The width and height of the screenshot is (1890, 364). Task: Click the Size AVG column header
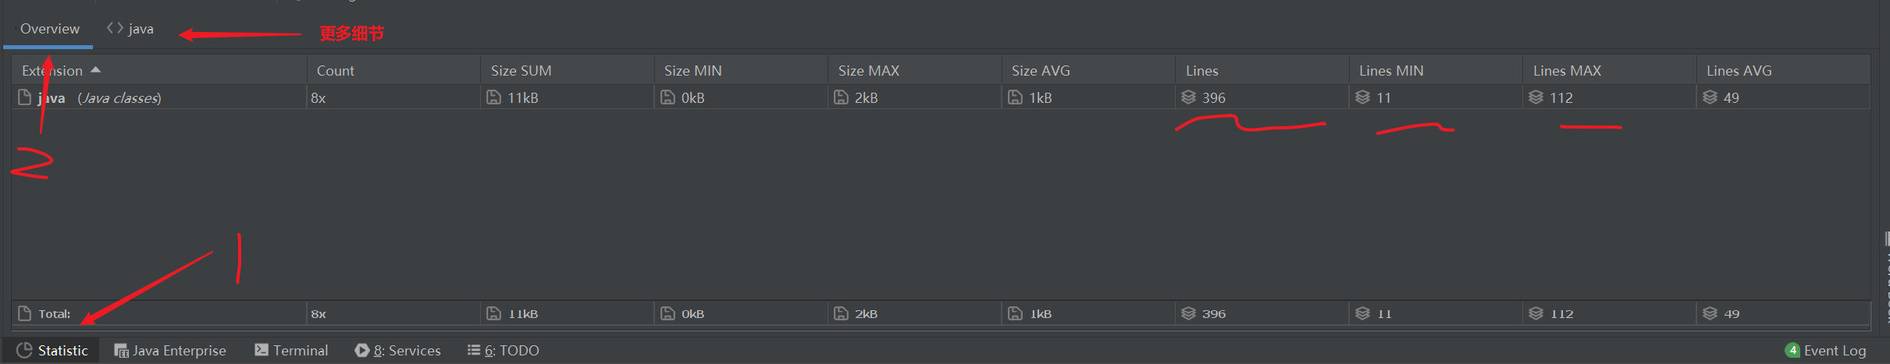(1041, 70)
